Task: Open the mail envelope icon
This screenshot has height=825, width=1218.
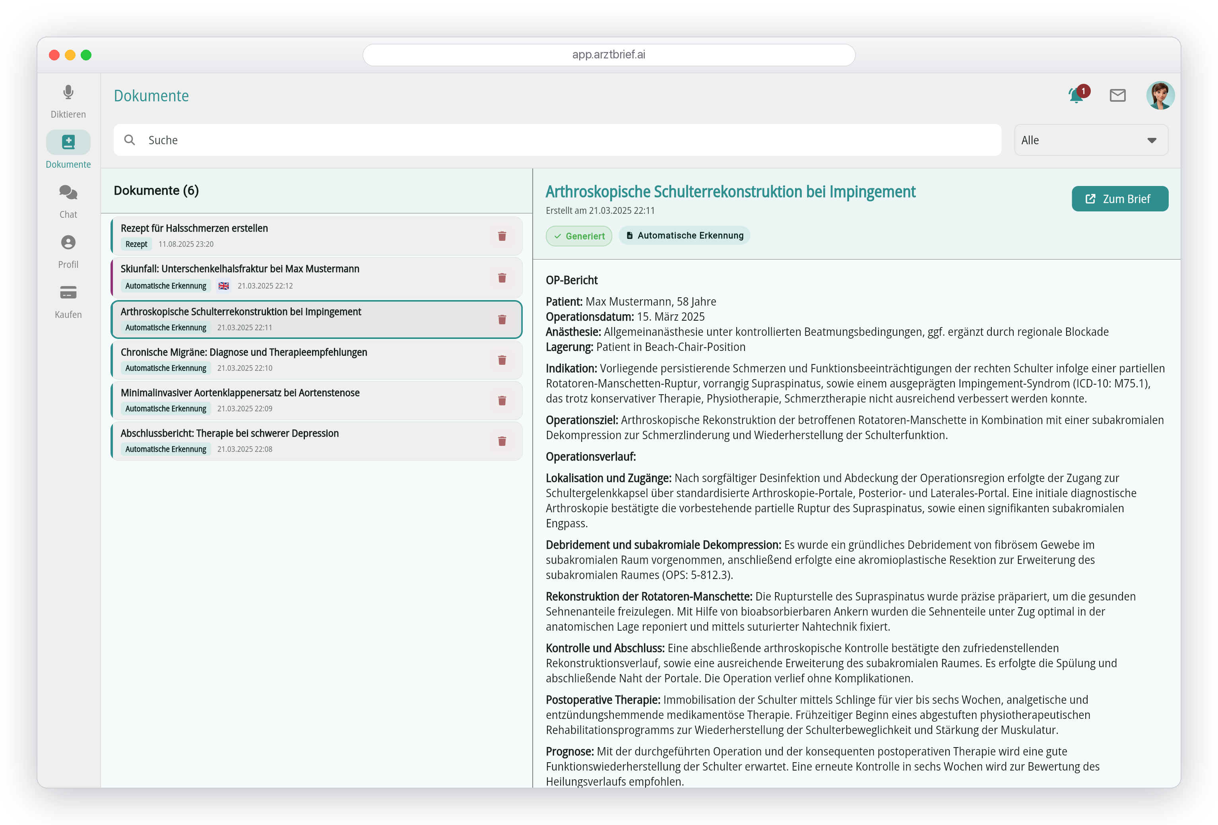Action: (x=1117, y=95)
